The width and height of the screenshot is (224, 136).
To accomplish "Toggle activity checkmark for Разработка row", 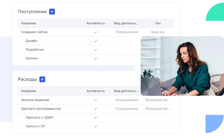I will tap(95, 50).
